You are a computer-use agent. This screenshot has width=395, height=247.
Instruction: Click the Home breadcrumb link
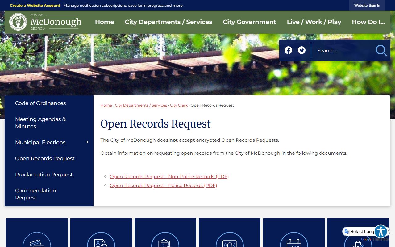[x=106, y=105]
